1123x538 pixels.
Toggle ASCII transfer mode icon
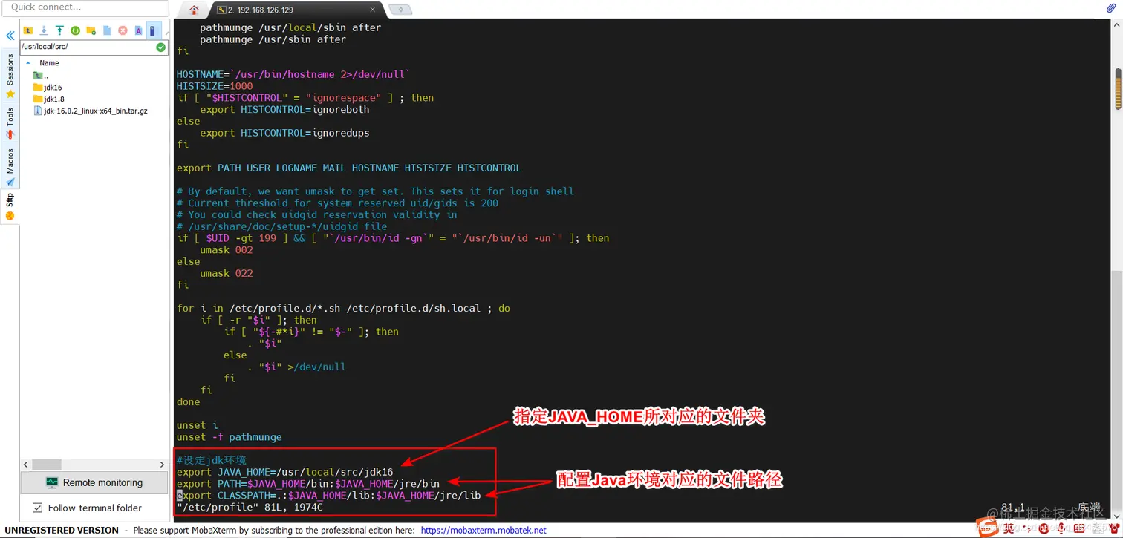tap(138, 30)
